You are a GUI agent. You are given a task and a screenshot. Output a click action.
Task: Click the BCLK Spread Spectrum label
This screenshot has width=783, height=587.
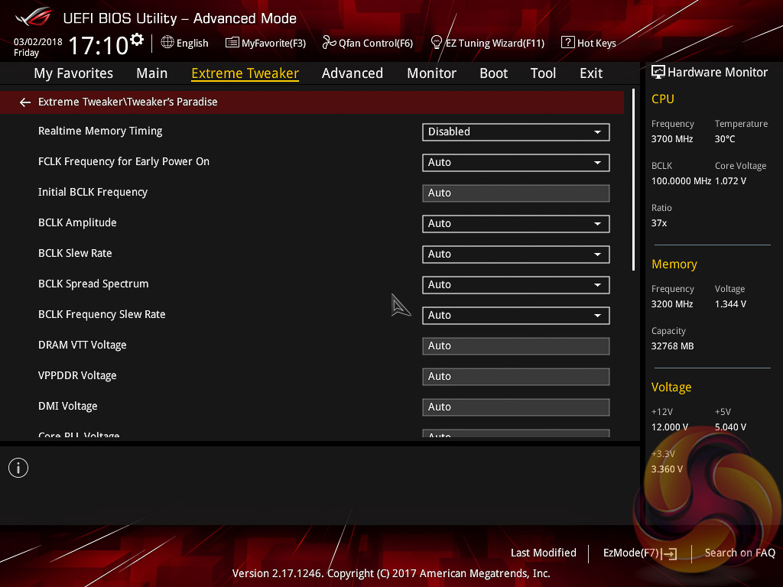coord(93,284)
